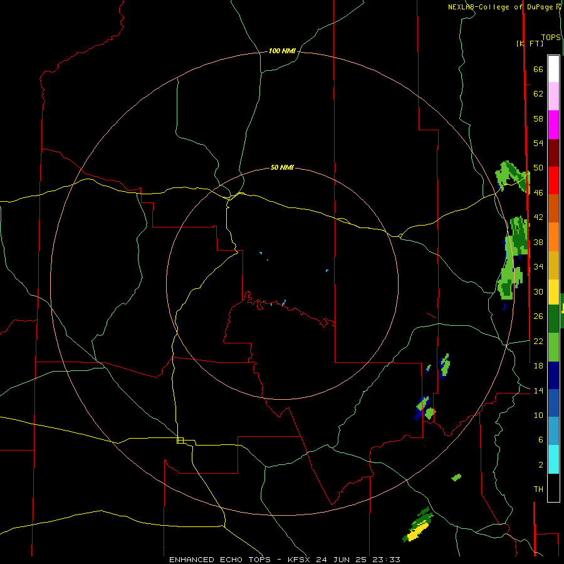Click the yellow-topped storm cell on the map
Screen dimensions: 564x564
pyautogui.click(x=418, y=526)
